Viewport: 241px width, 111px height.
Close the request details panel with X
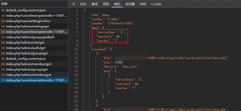[74, 4]
